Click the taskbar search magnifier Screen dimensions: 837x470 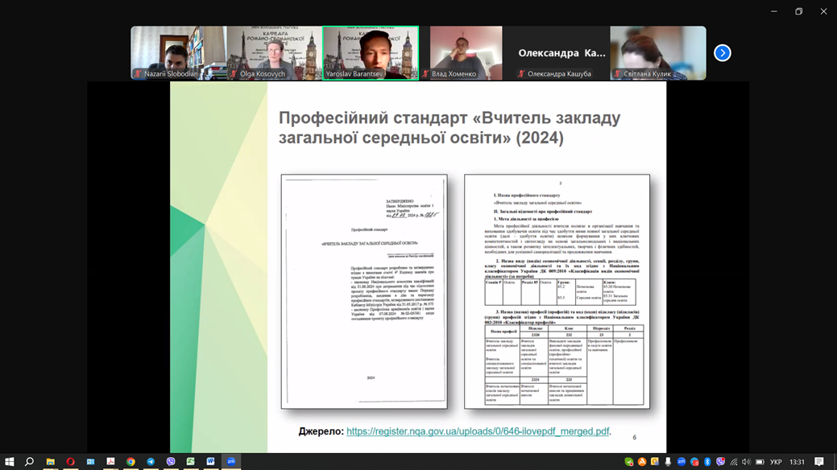(x=29, y=462)
